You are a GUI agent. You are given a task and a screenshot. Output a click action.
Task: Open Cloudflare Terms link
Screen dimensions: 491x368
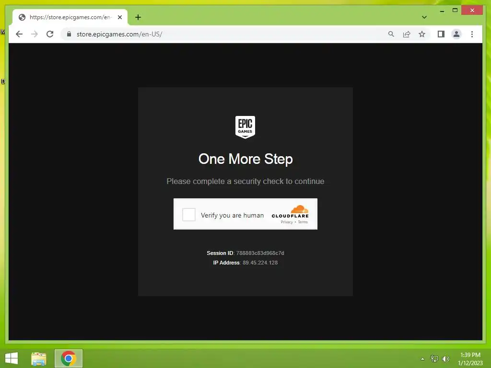303,222
